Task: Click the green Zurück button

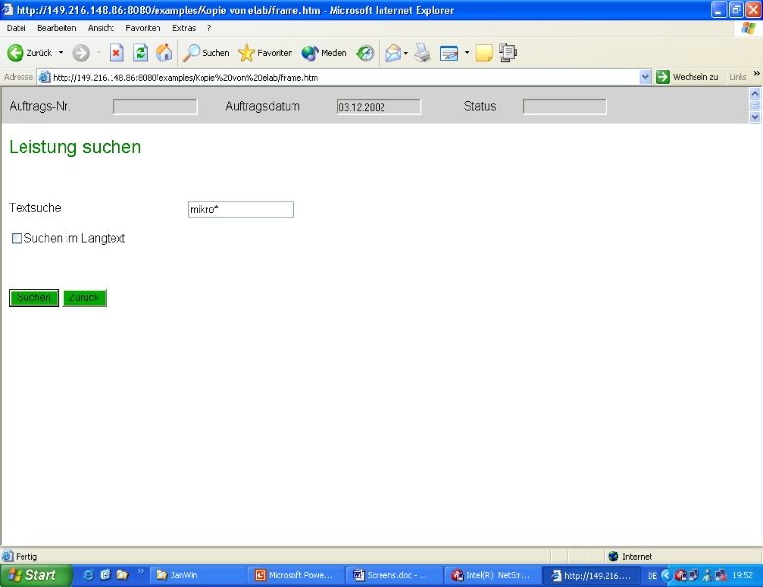Action: pos(84,297)
